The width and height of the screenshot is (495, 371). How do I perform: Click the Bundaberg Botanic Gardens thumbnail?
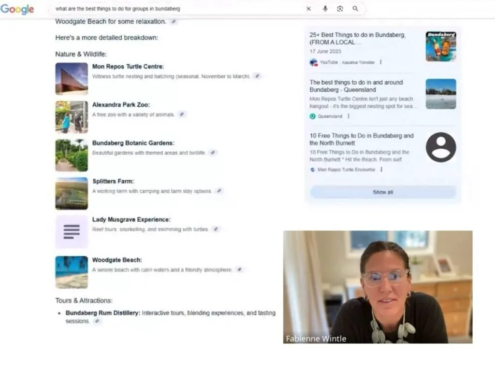pyautogui.click(x=72, y=155)
